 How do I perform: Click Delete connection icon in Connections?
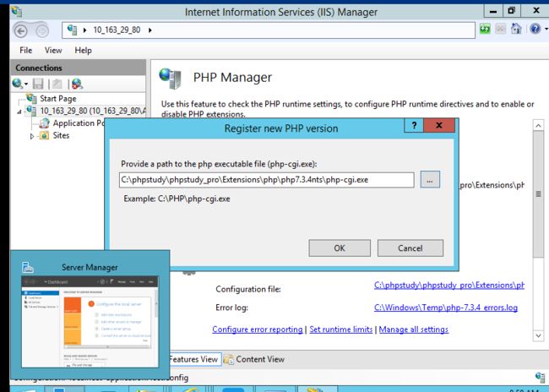pos(77,84)
